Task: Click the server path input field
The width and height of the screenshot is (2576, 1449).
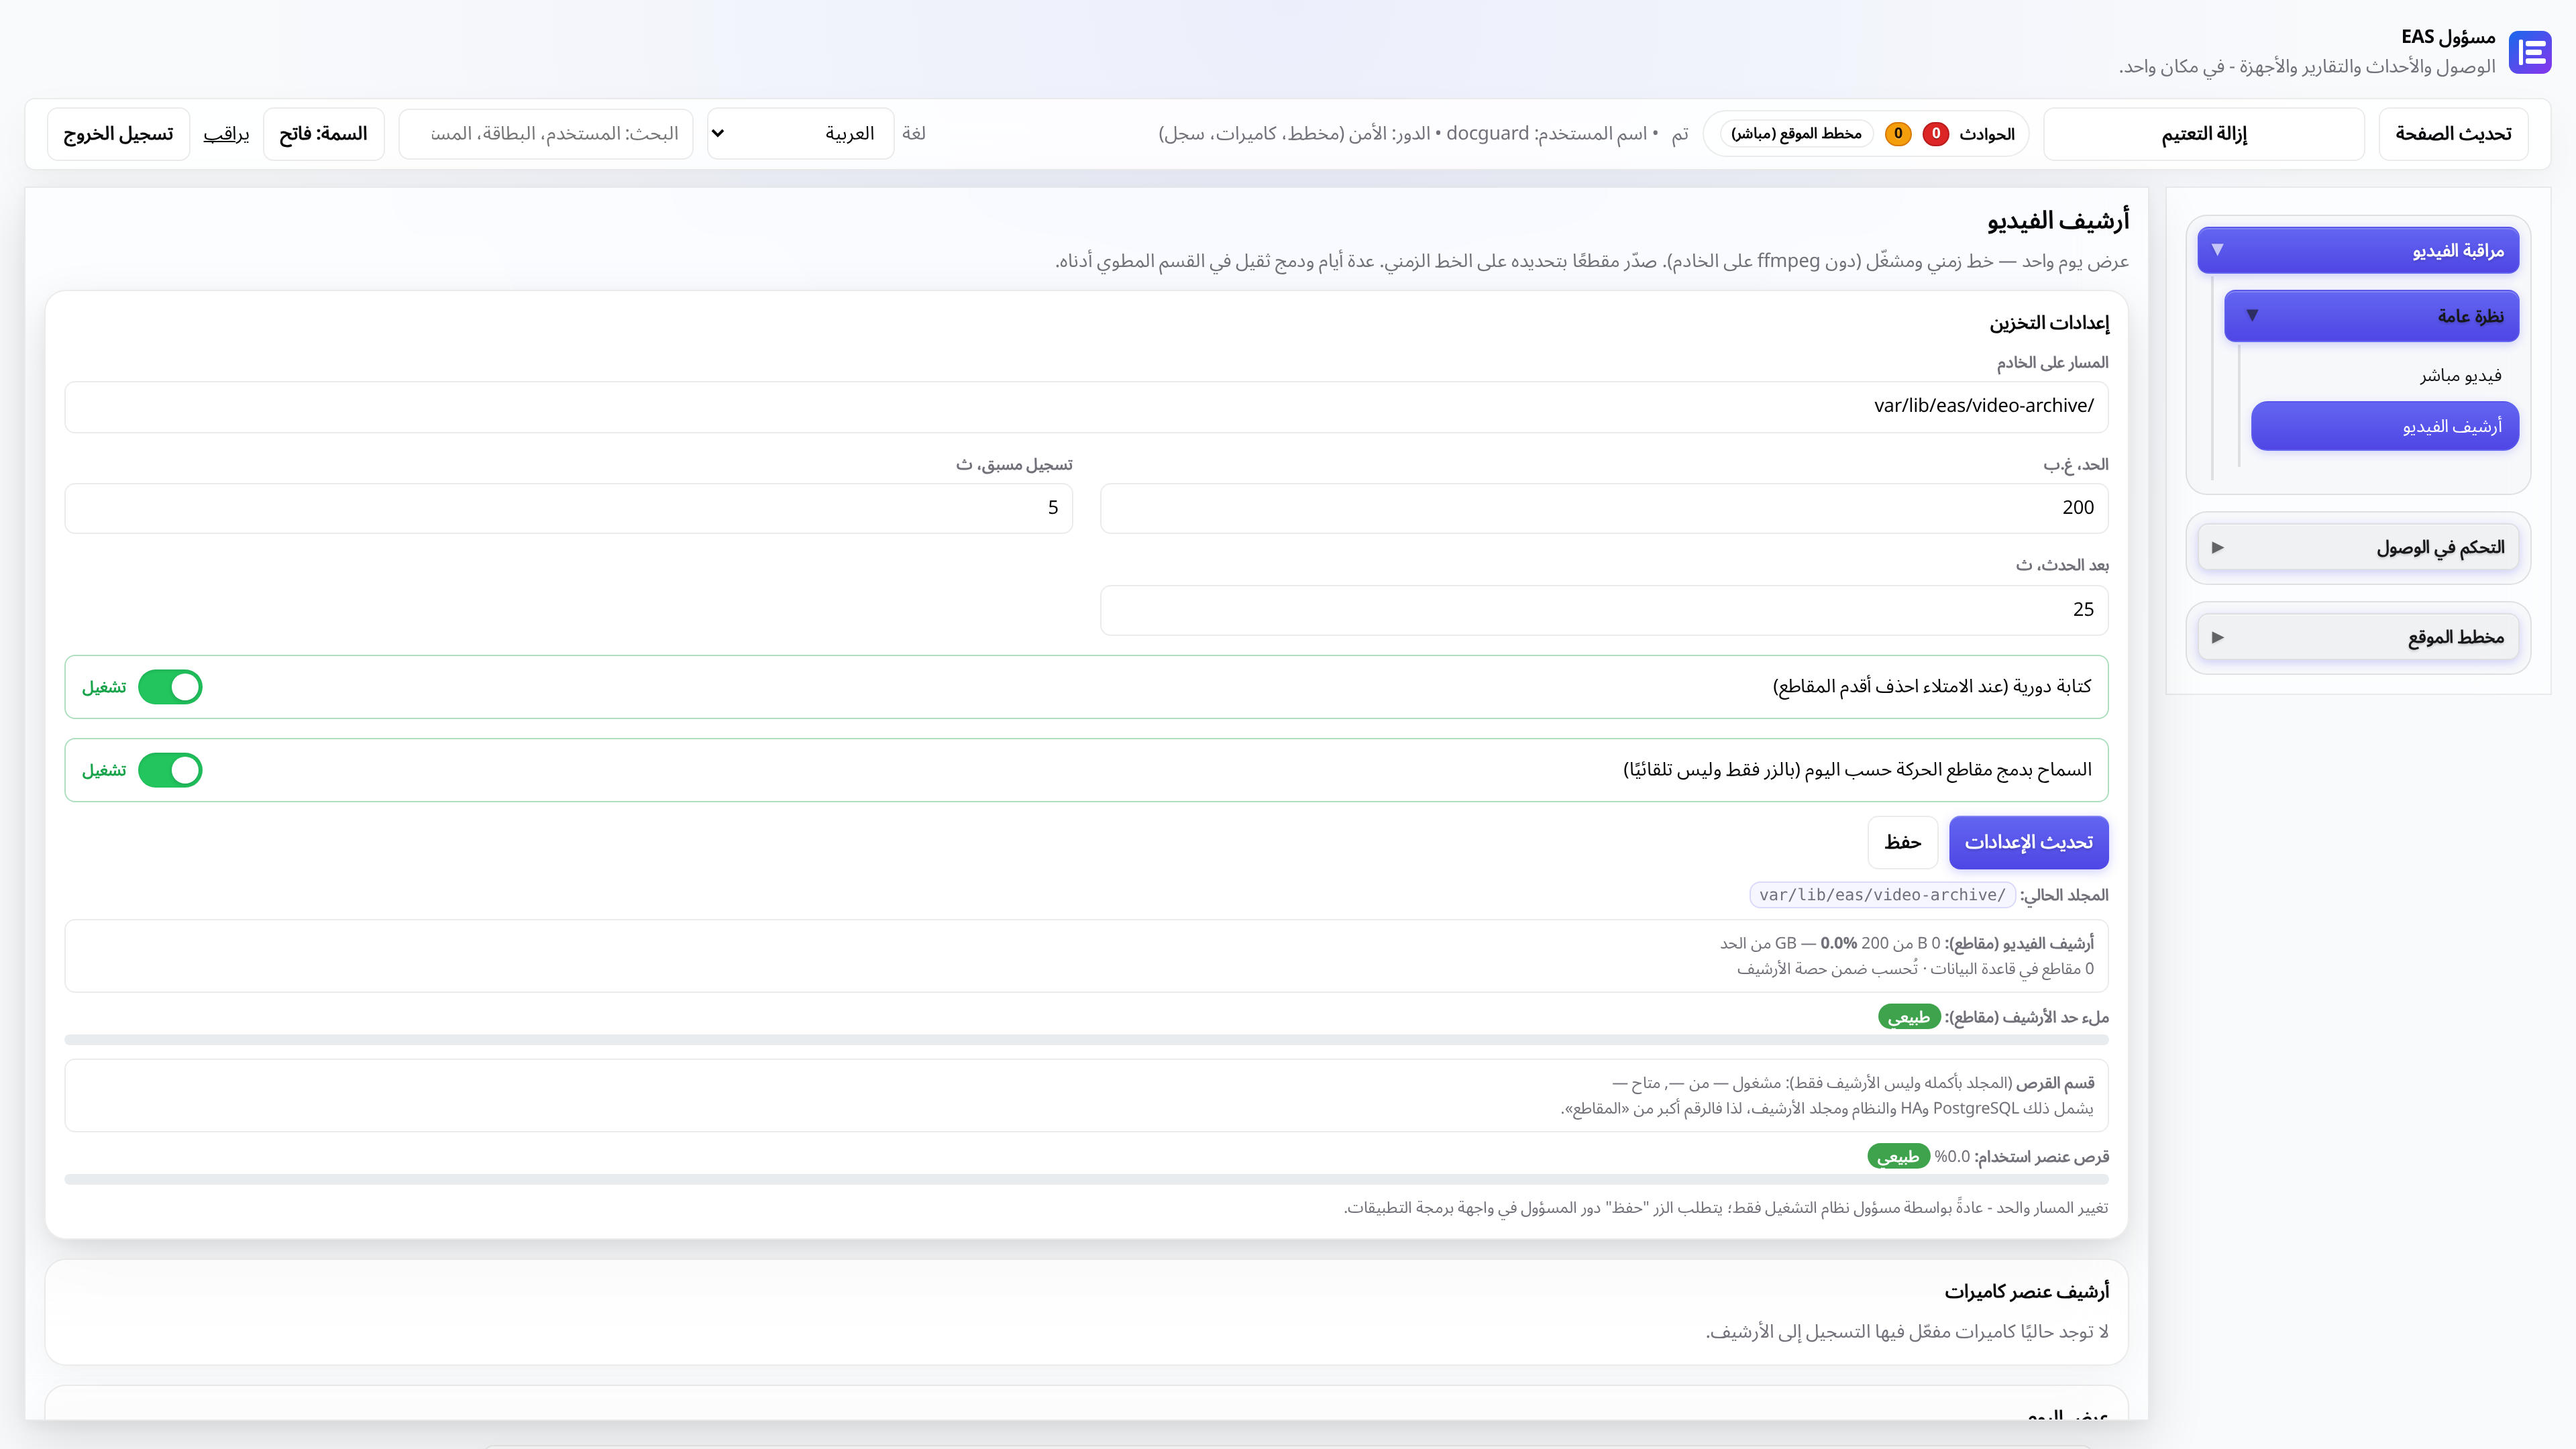Action: (1086, 406)
